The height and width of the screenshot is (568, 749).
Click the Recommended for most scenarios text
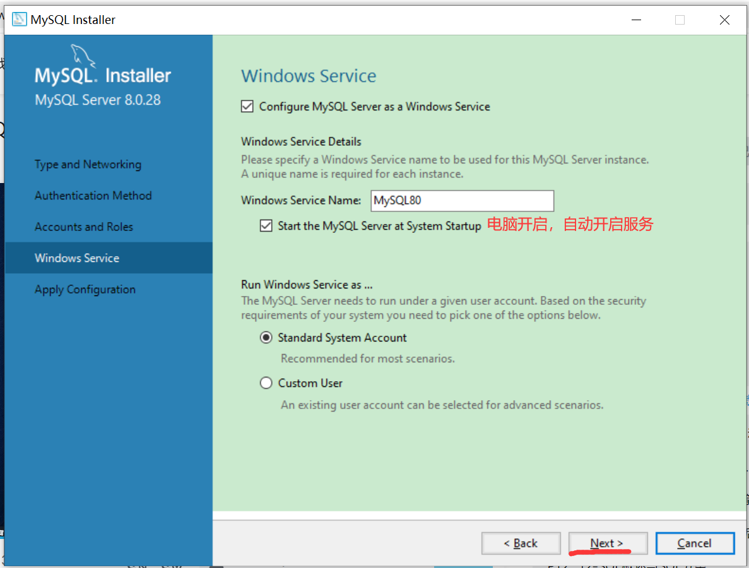[368, 358]
